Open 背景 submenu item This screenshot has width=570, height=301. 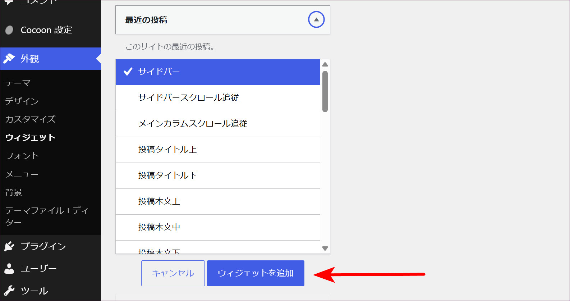coord(14,192)
